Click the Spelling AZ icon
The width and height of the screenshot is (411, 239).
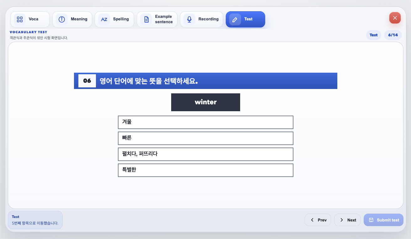(104, 19)
